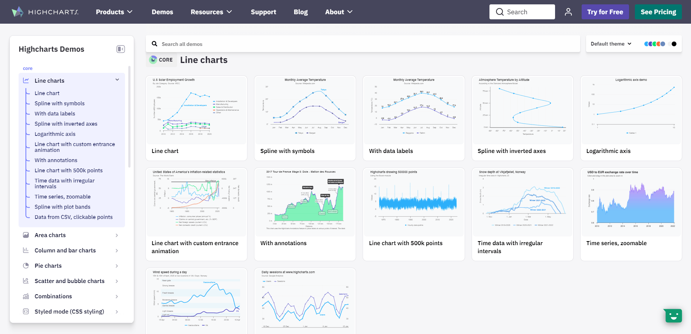
Task: Click the magnifier icon in demos search
Action: point(155,44)
